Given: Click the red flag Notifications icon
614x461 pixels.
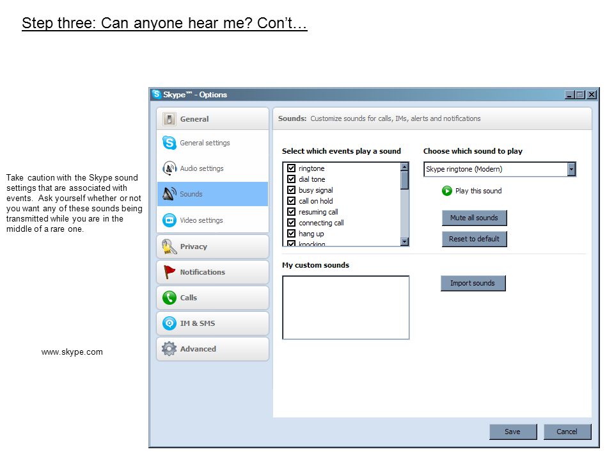Looking at the screenshot, I should click(169, 272).
